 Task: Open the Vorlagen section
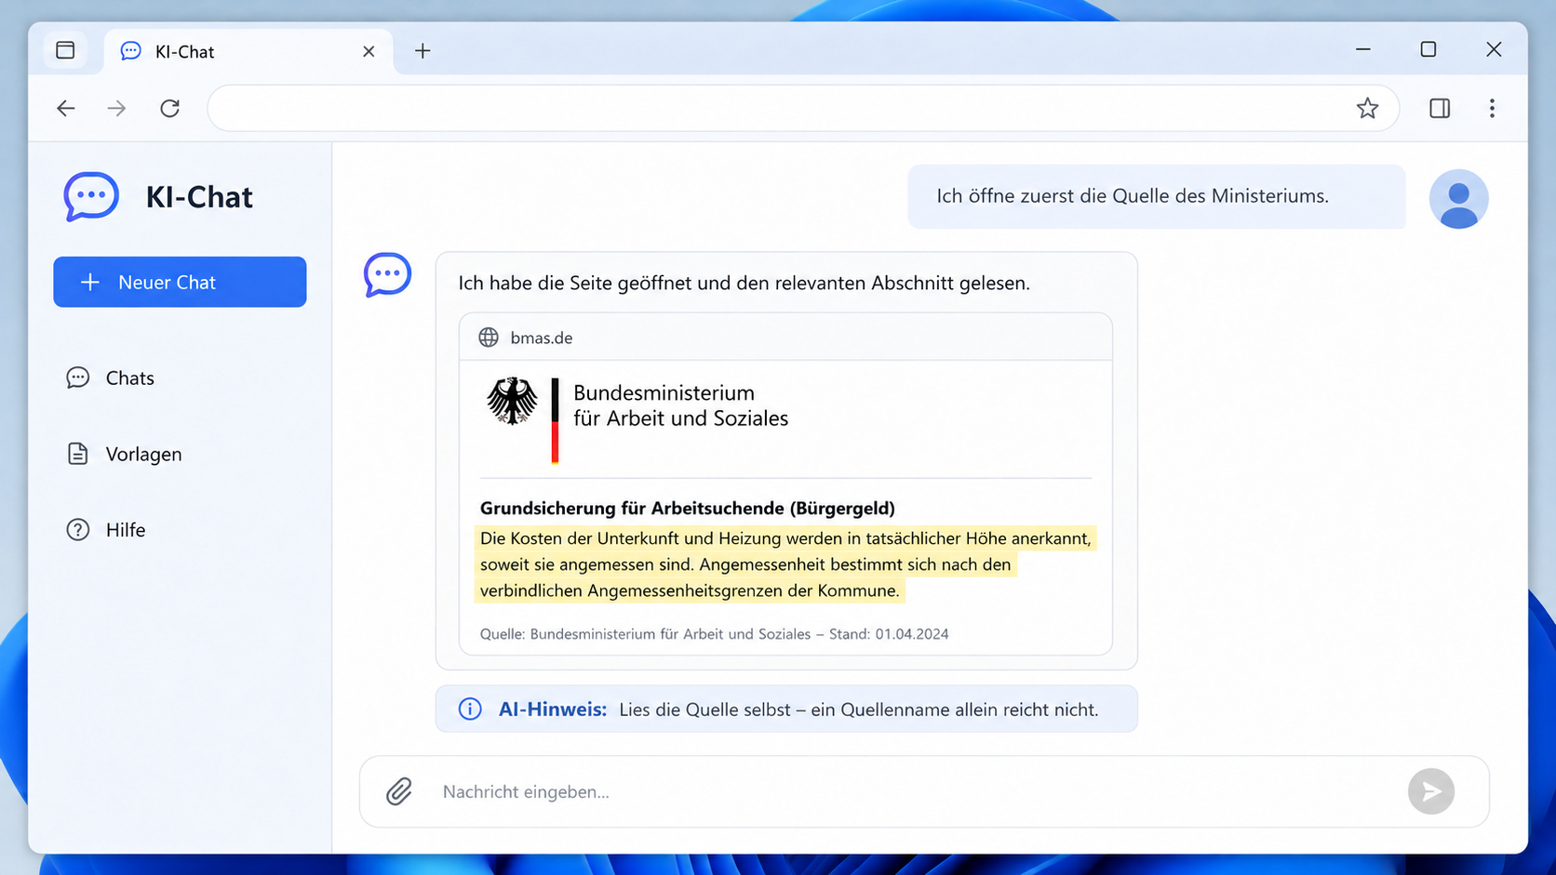point(124,454)
